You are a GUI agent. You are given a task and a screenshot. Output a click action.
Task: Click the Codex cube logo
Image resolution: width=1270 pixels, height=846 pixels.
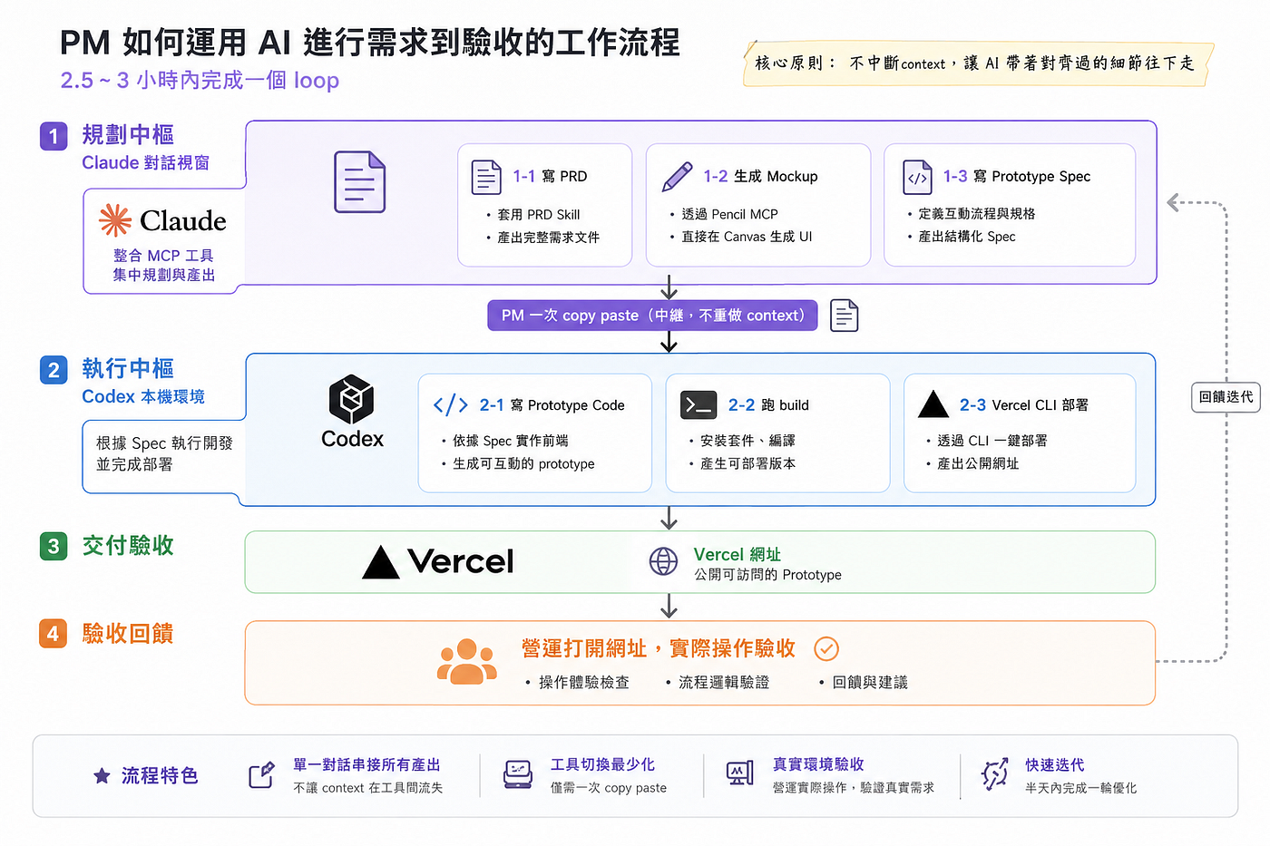tap(351, 399)
